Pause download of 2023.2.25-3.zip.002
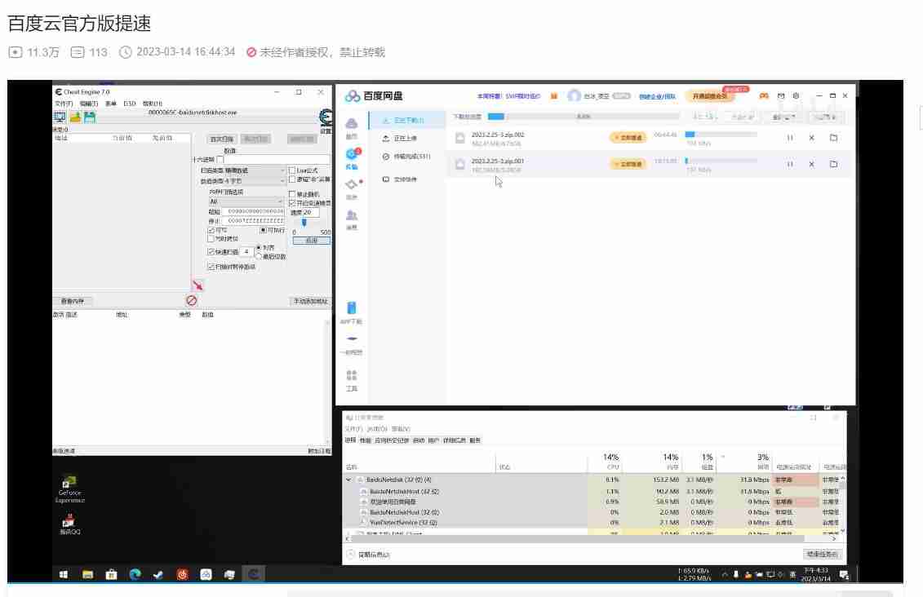923x597 pixels. pyautogui.click(x=790, y=138)
